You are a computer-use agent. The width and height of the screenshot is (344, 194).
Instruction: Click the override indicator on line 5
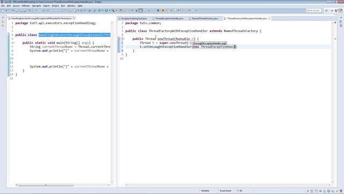point(119,39)
